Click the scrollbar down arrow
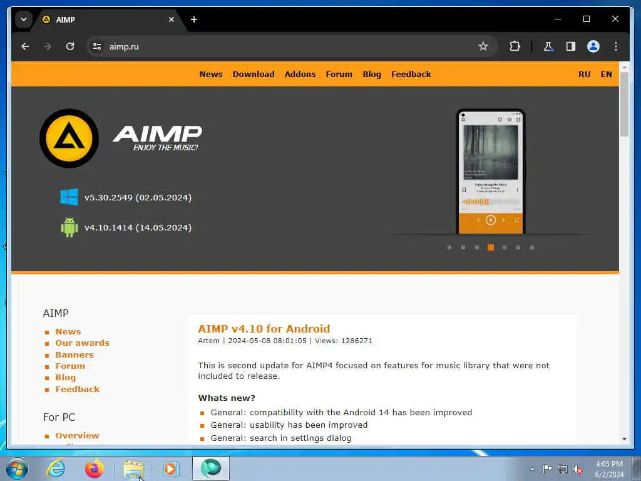This screenshot has width=641, height=481. tap(624, 439)
